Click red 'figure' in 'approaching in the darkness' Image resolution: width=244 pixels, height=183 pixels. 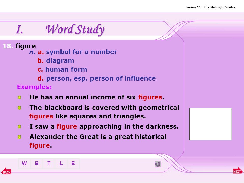[67, 127]
